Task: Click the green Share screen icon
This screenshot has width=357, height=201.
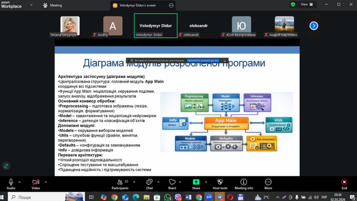Action: [x=196, y=182]
